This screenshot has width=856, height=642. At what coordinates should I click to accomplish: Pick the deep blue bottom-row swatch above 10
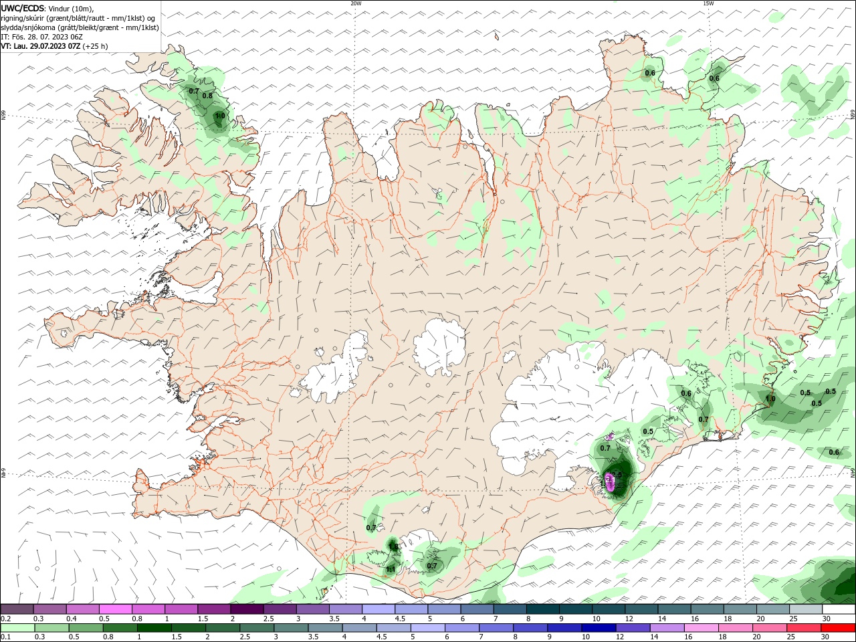pyautogui.click(x=598, y=628)
